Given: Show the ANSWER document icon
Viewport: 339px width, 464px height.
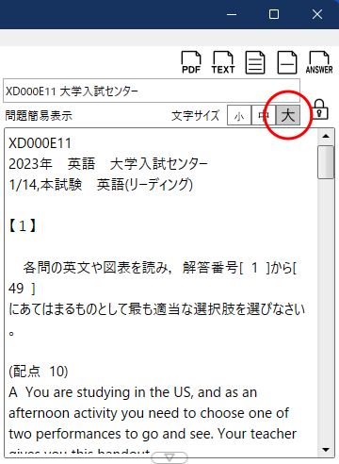Looking at the screenshot, I should (x=319, y=62).
